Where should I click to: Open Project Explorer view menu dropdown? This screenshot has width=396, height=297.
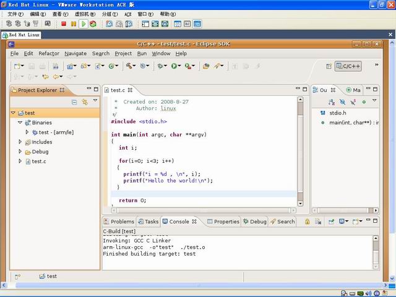tap(95, 100)
